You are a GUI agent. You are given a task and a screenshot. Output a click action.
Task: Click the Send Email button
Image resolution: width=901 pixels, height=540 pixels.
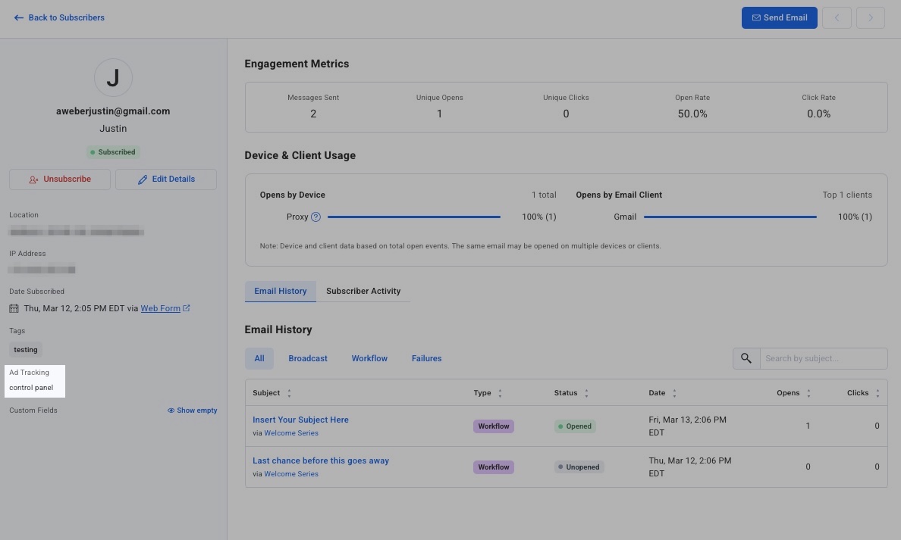pyautogui.click(x=779, y=17)
